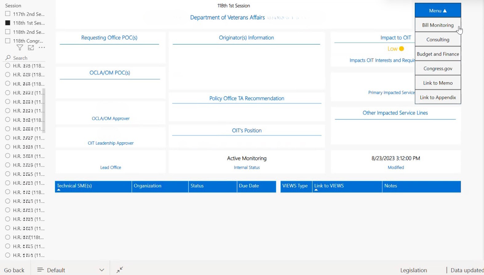Sort by Notes column header
Viewport: 484px width, 275px height.
(422, 187)
